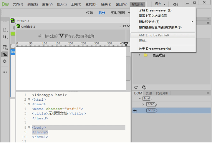
Task: Close the Untitled-2 document window
Action: [x=128, y=26]
